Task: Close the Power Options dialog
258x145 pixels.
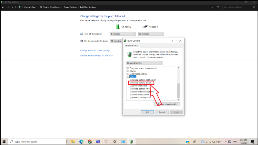Action: coord(180,41)
